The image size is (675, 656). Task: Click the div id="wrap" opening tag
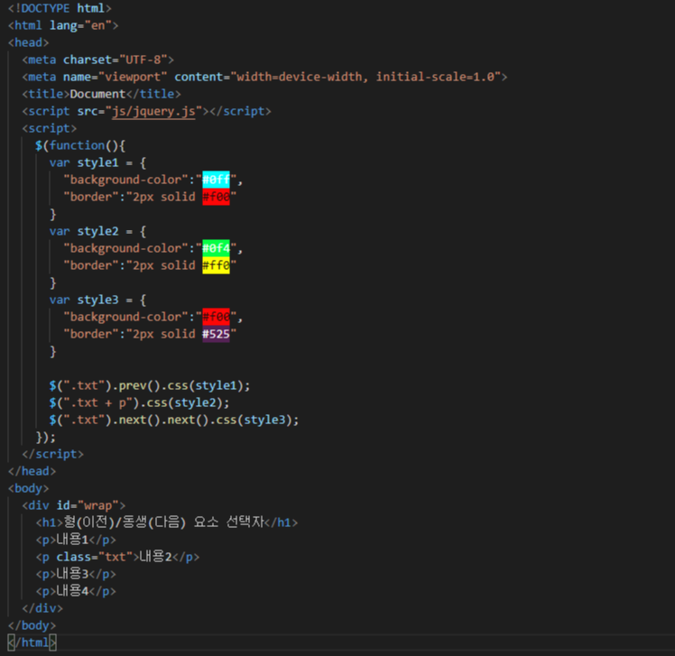click(74, 505)
